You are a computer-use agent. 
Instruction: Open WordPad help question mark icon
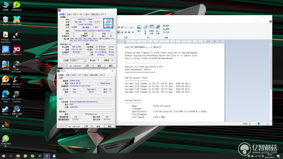point(270,22)
